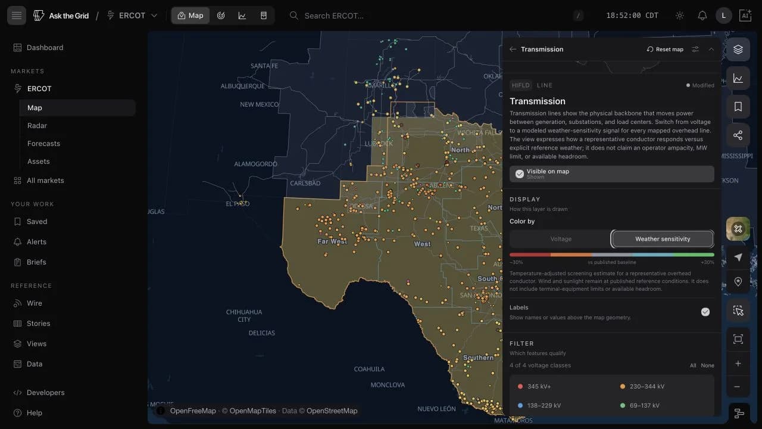The image size is (762, 429).
Task: Open the Forecasts chart icon tab
Action: tap(242, 15)
